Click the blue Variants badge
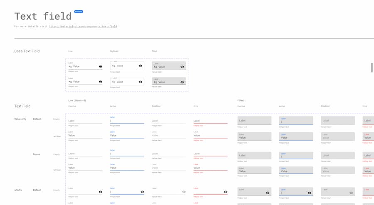This screenshot has height=205, width=374. (x=79, y=12)
